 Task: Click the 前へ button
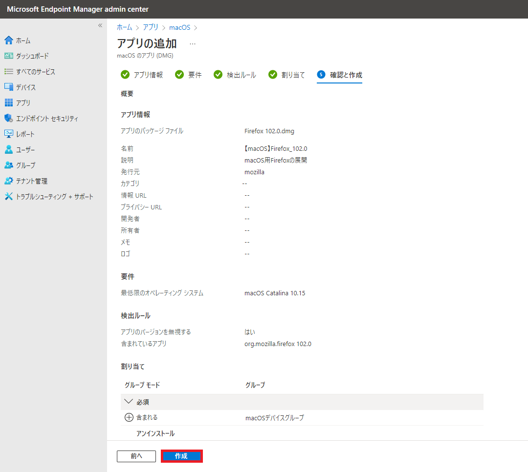(136, 456)
